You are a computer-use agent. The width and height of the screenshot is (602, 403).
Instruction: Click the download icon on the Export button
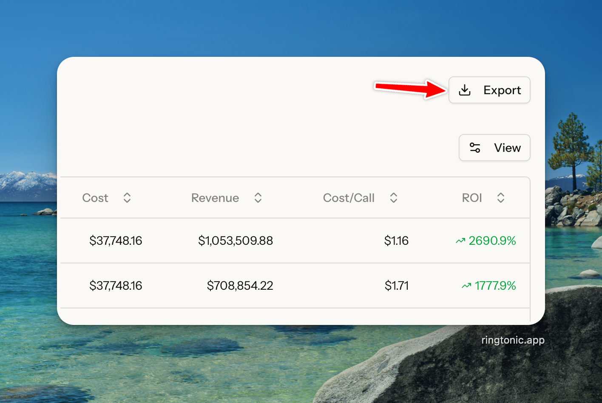point(465,90)
